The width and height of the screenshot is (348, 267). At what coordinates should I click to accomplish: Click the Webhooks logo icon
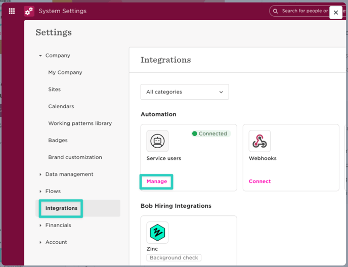pyautogui.click(x=259, y=141)
